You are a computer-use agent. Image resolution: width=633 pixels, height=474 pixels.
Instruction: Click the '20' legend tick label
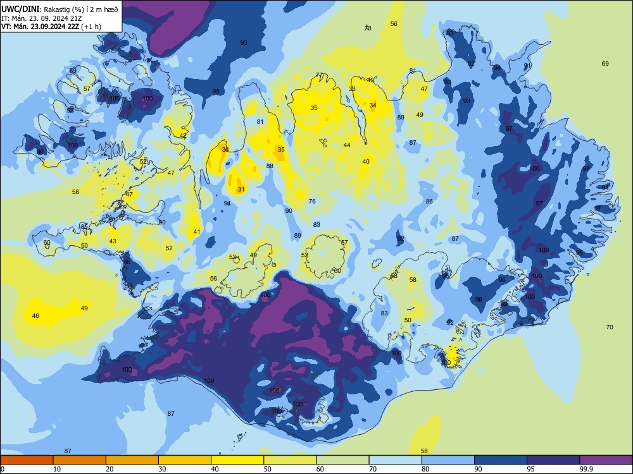pos(110,469)
